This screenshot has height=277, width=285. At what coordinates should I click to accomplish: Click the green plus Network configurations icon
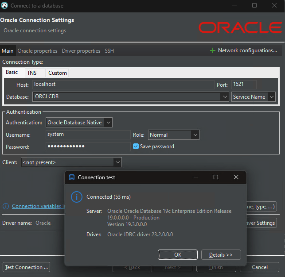[x=212, y=50]
